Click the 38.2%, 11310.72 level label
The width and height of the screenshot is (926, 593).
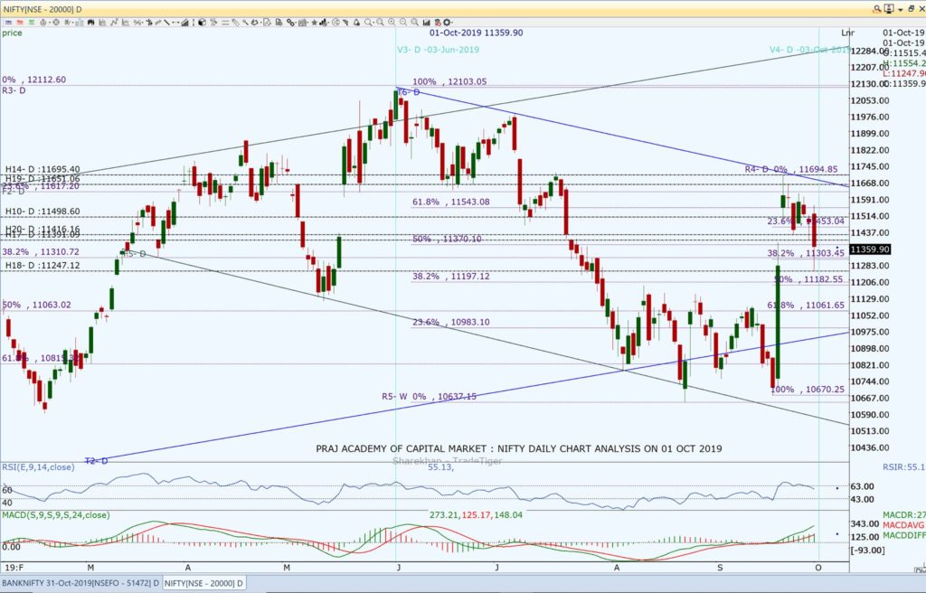point(40,251)
